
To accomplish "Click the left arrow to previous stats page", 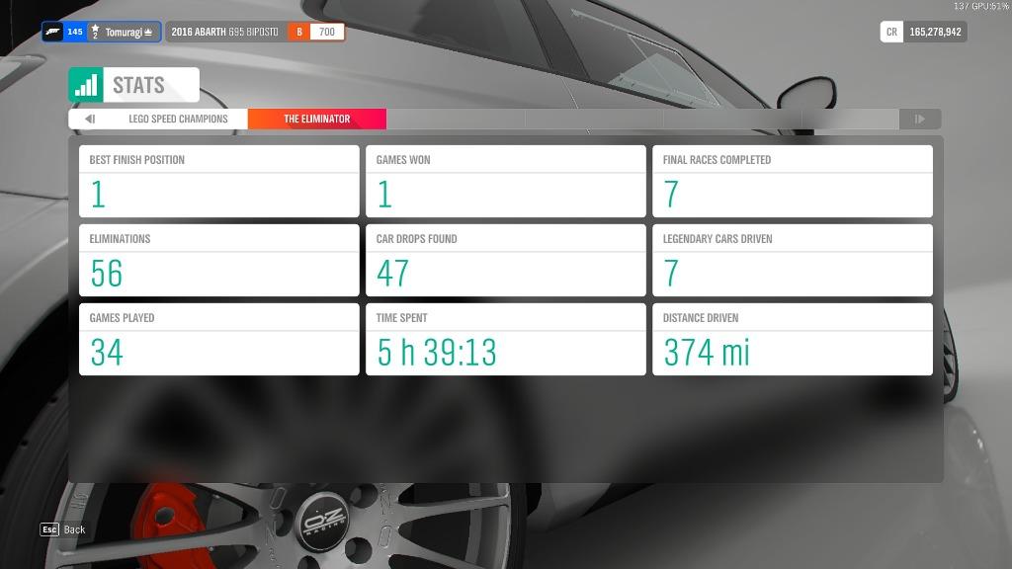I will tap(90, 119).
